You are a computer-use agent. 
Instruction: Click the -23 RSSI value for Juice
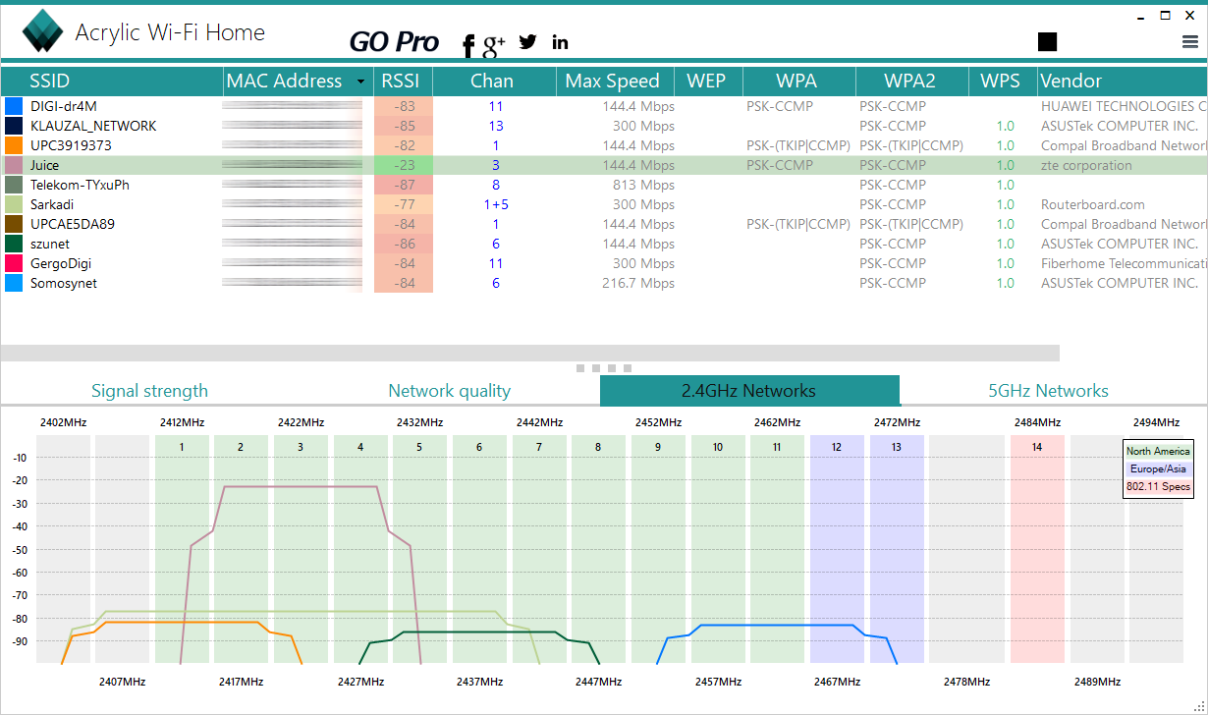404,165
